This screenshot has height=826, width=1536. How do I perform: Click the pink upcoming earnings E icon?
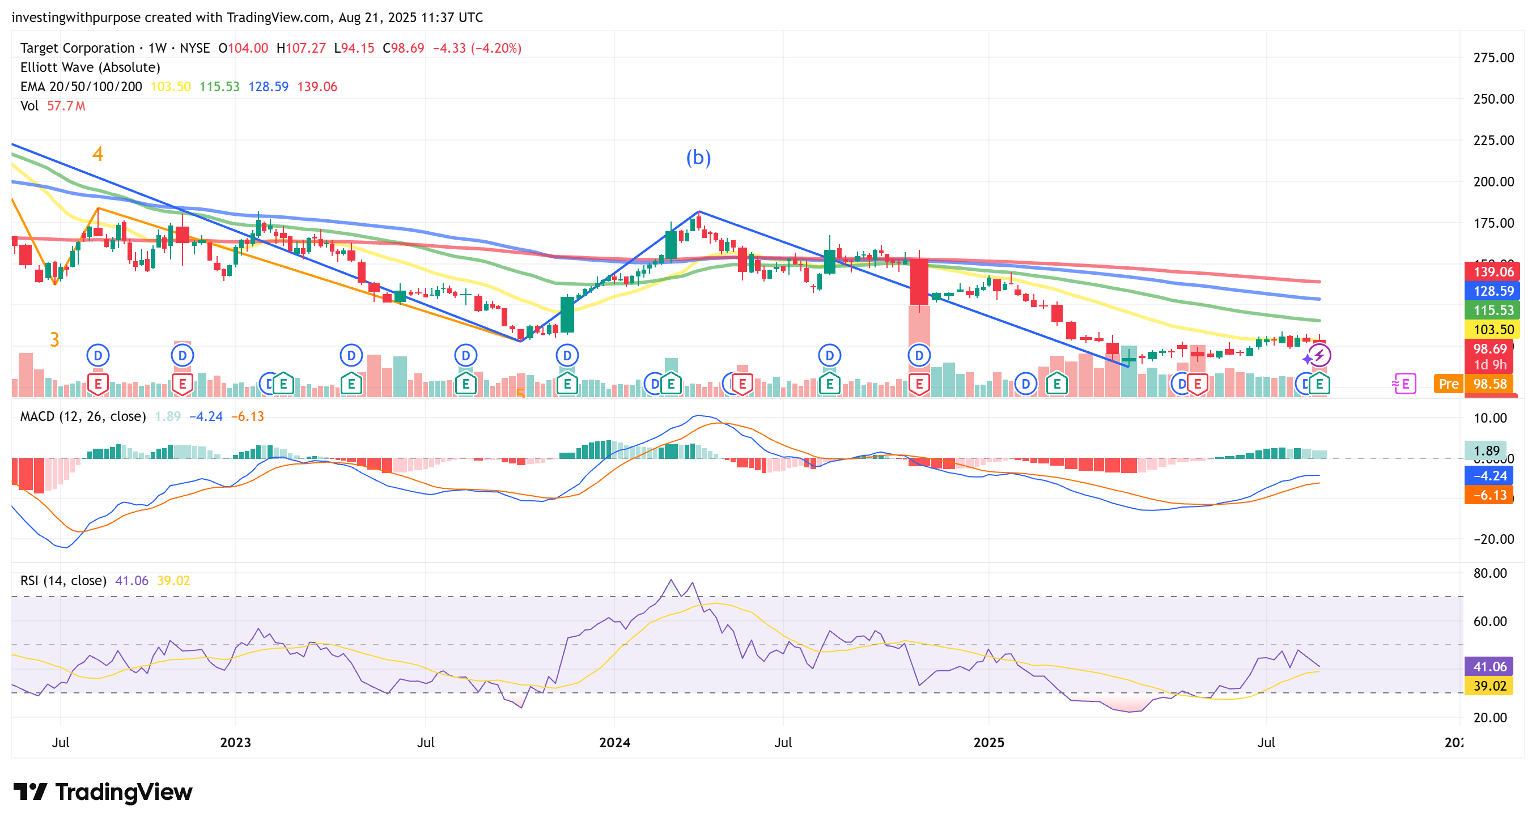tap(1406, 384)
